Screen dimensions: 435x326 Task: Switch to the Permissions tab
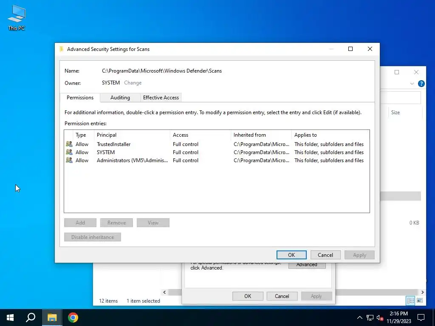80,98
